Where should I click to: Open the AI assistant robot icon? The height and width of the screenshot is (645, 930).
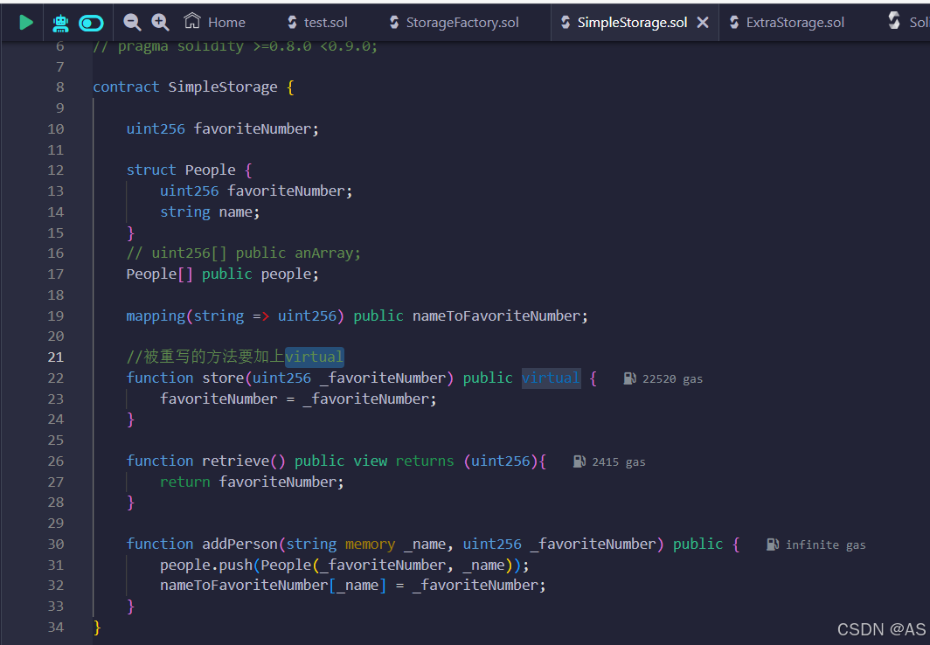click(x=59, y=22)
